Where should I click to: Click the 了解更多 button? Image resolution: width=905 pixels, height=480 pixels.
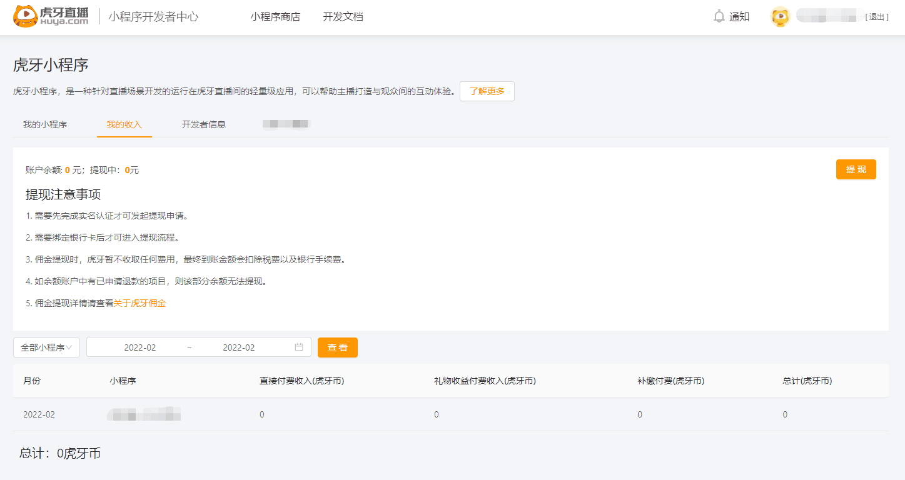click(x=487, y=91)
